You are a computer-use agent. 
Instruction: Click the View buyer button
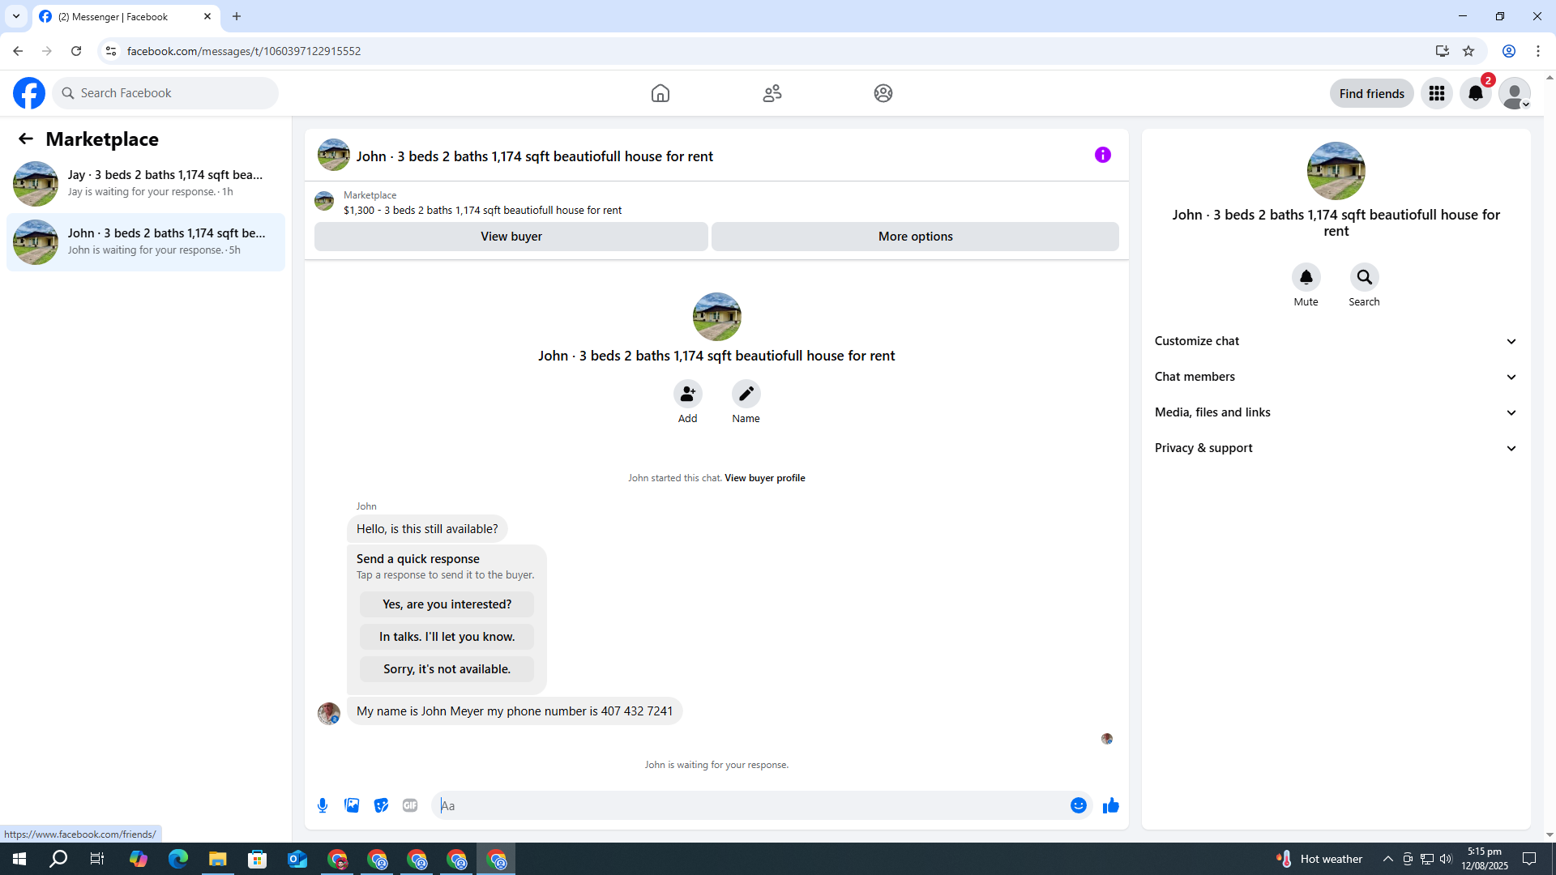[x=511, y=237]
